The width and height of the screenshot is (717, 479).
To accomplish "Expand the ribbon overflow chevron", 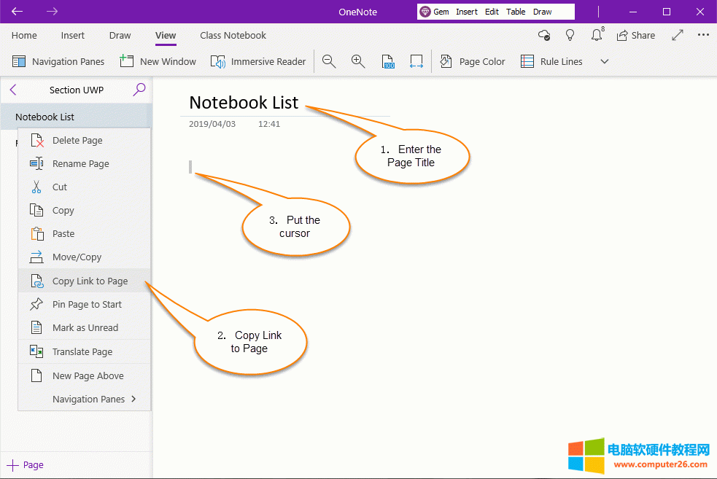I will coord(604,62).
